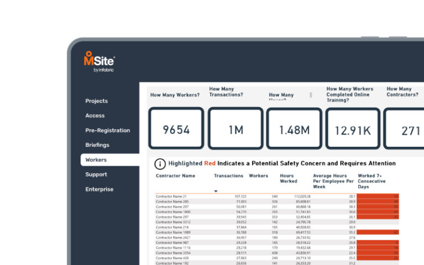
Task: Open the Projects section in the sidebar
Action: tap(97, 101)
